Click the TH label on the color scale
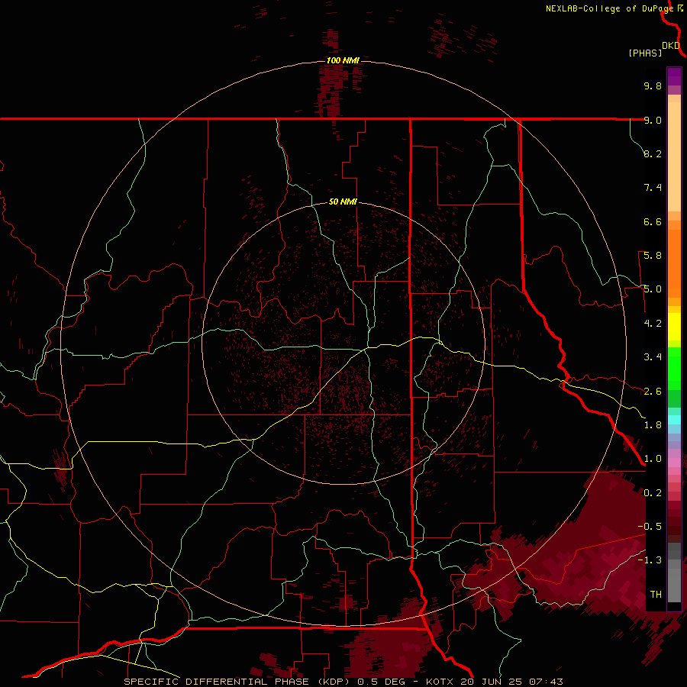 (656, 595)
